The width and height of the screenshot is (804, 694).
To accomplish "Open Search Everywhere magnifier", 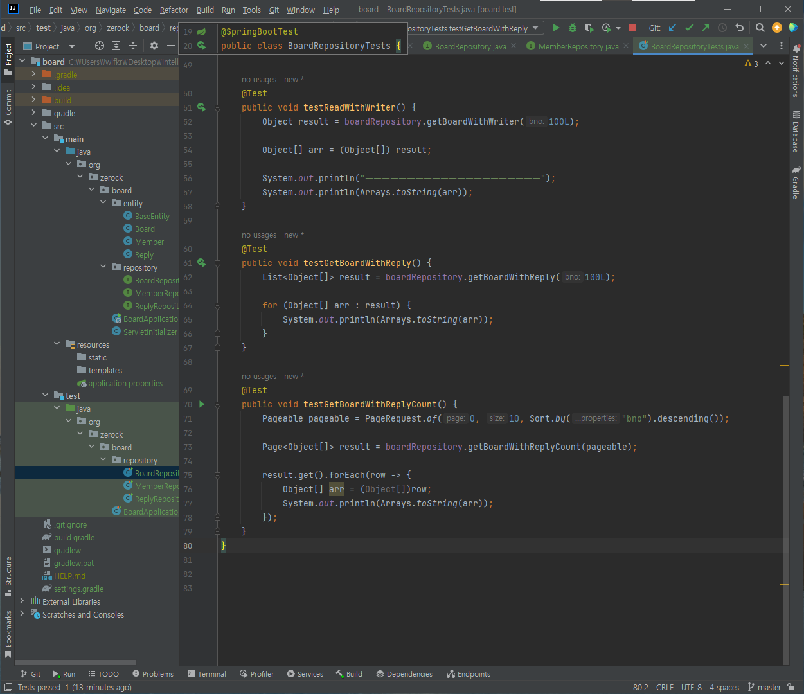I will (x=760, y=28).
